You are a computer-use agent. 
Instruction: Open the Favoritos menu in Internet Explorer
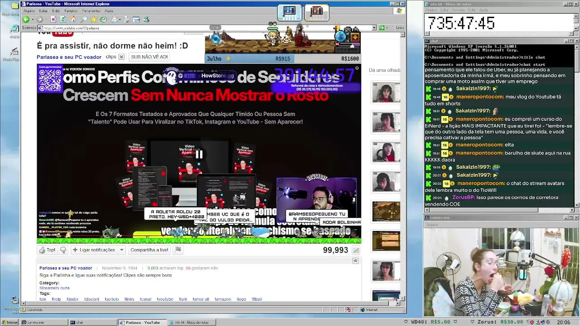tap(71, 11)
